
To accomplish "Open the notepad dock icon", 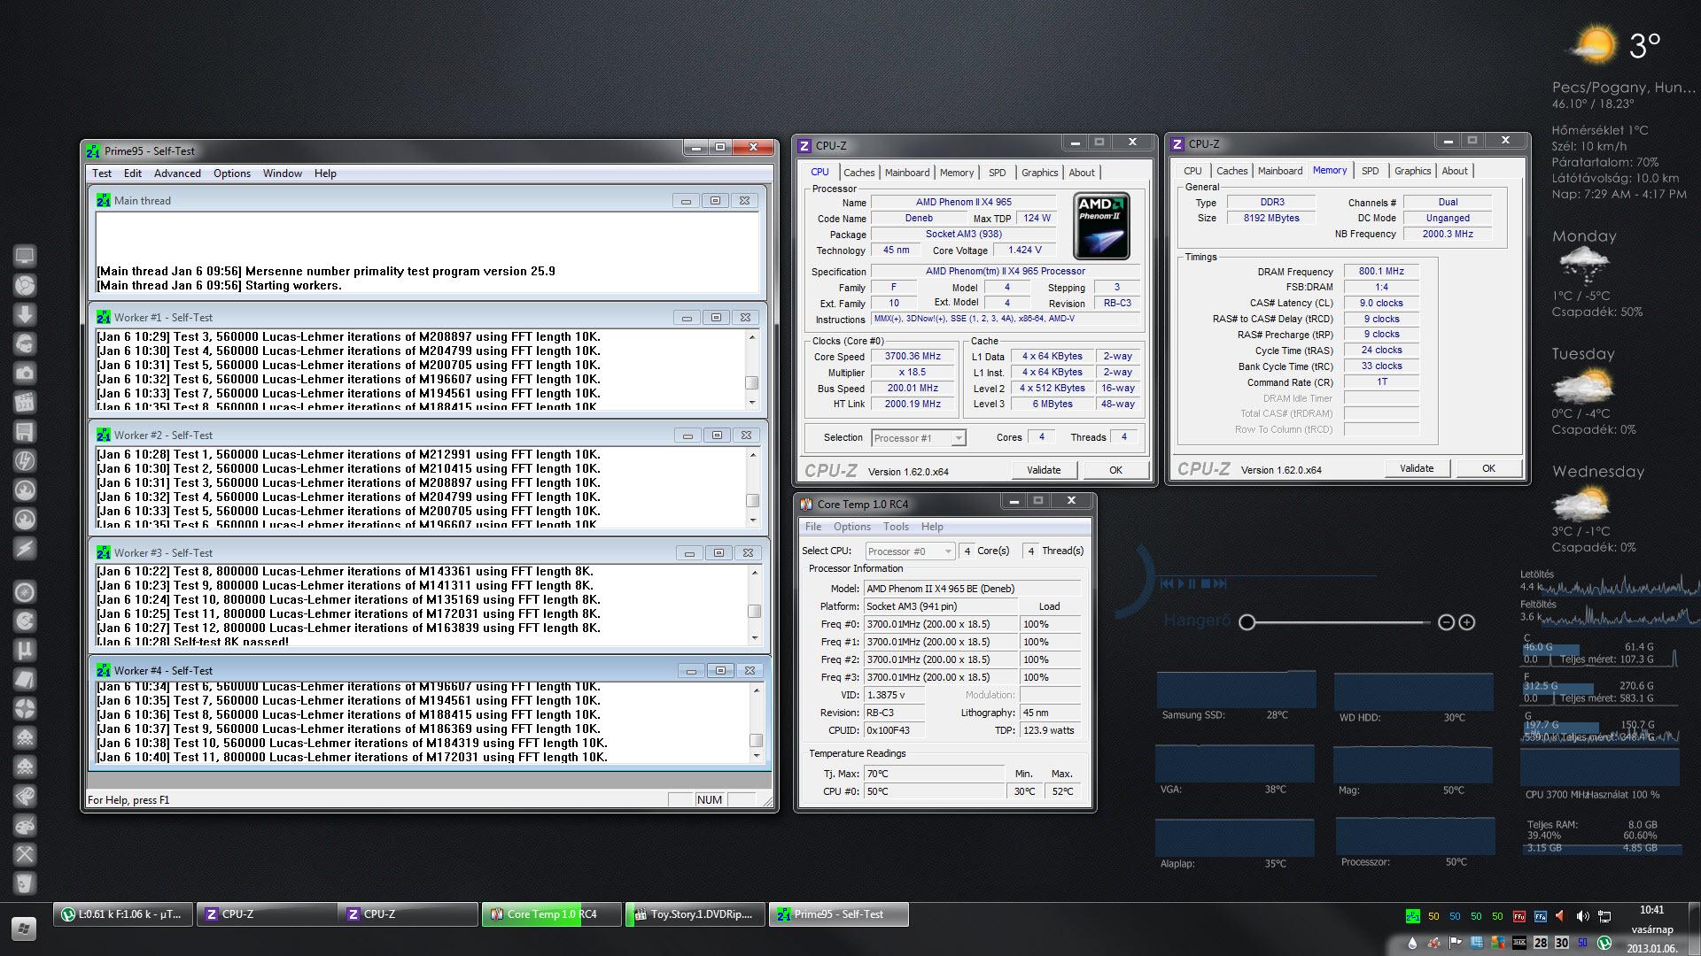I will pos(25,680).
